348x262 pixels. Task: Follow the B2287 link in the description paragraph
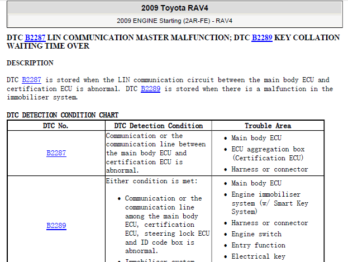pos(31,80)
